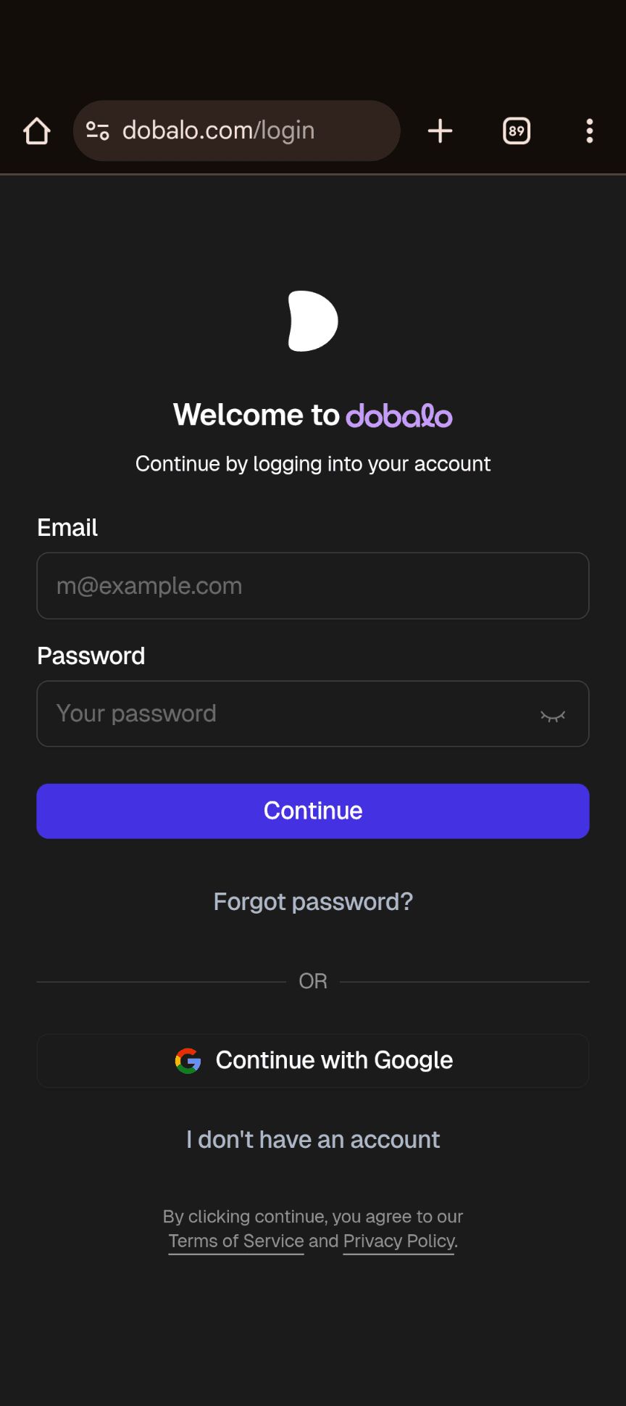Toggle password visibility eye icon
The height and width of the screenshot is (1406, 626).
coord(553,715)
